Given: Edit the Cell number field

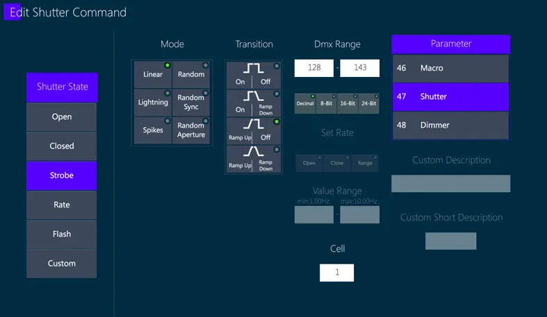Looking at the screenshot, I should [336, 273].
